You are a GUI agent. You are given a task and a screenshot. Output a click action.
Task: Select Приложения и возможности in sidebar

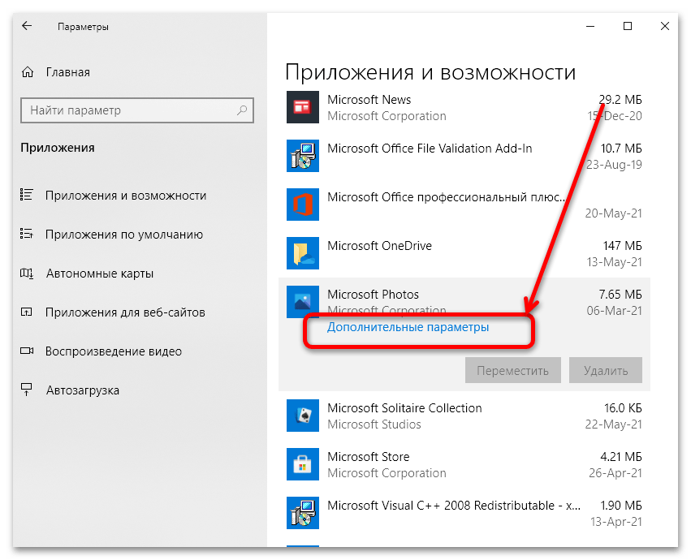click(x=126, y=195)
